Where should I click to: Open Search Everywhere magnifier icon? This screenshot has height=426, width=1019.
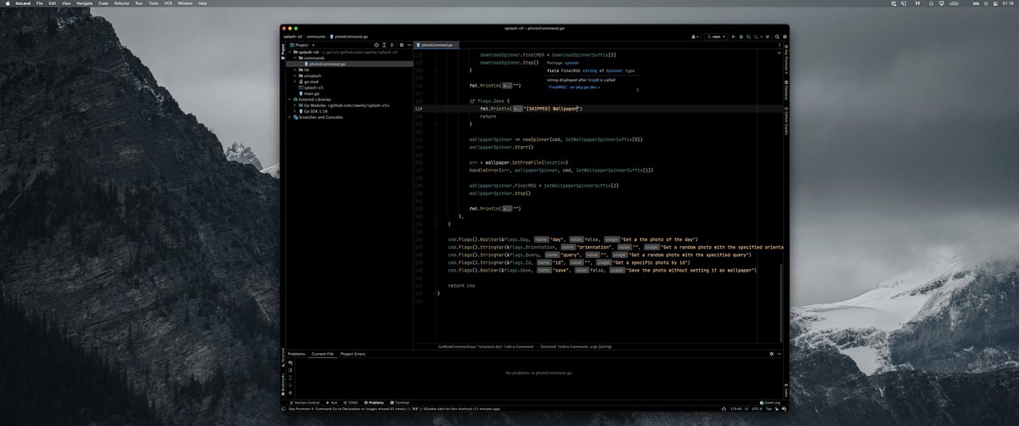[777, 36]
